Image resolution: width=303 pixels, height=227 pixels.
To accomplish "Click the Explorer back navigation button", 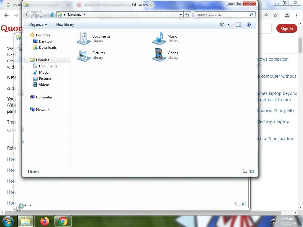I will (x=30, y=14).
